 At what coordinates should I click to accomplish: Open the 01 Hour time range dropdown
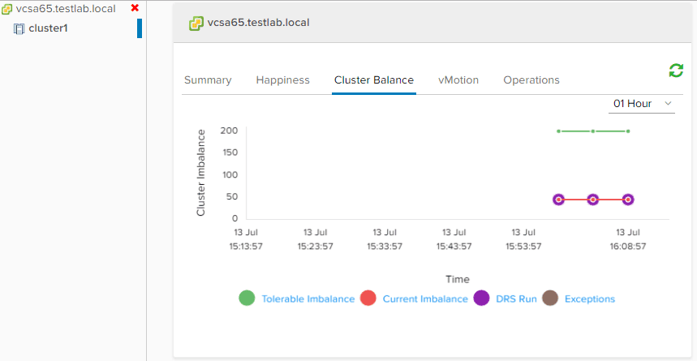click(642, 104)
